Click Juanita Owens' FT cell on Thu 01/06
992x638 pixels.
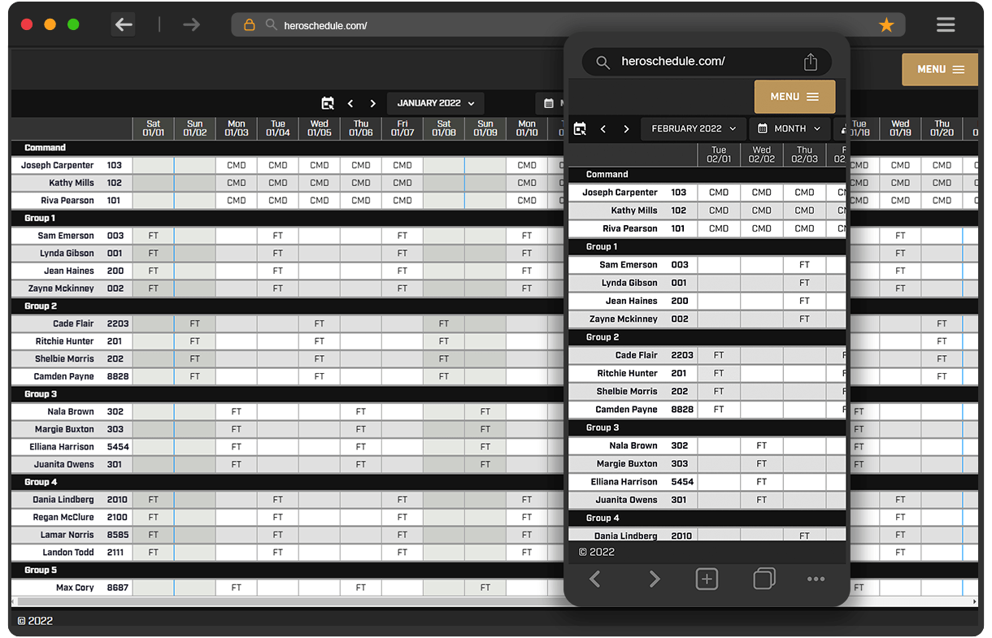tap(361, 465)
